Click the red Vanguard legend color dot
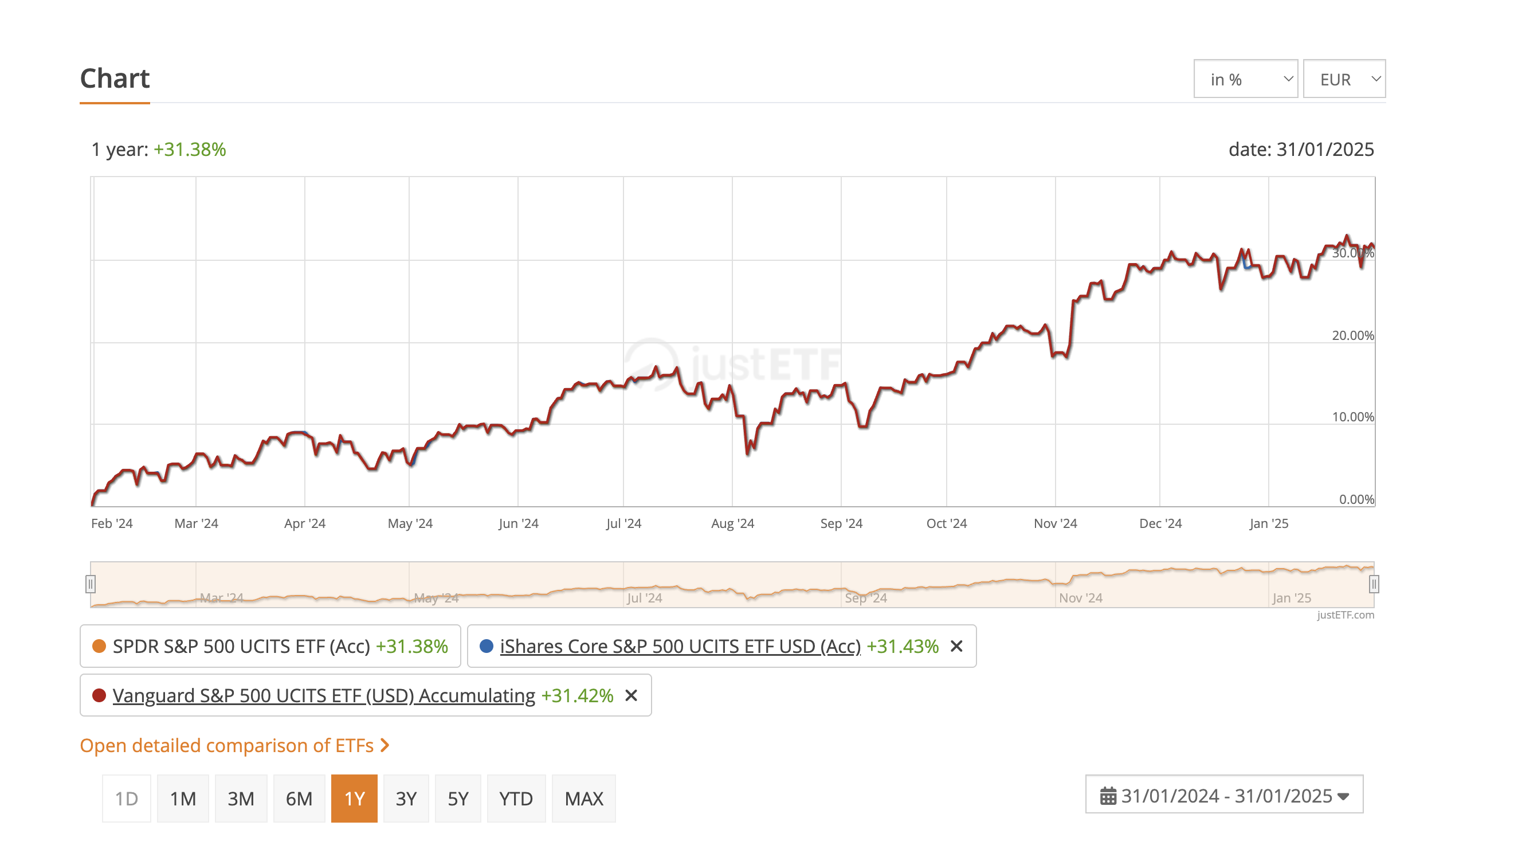 pyautogui.click(x=99, y=695)
